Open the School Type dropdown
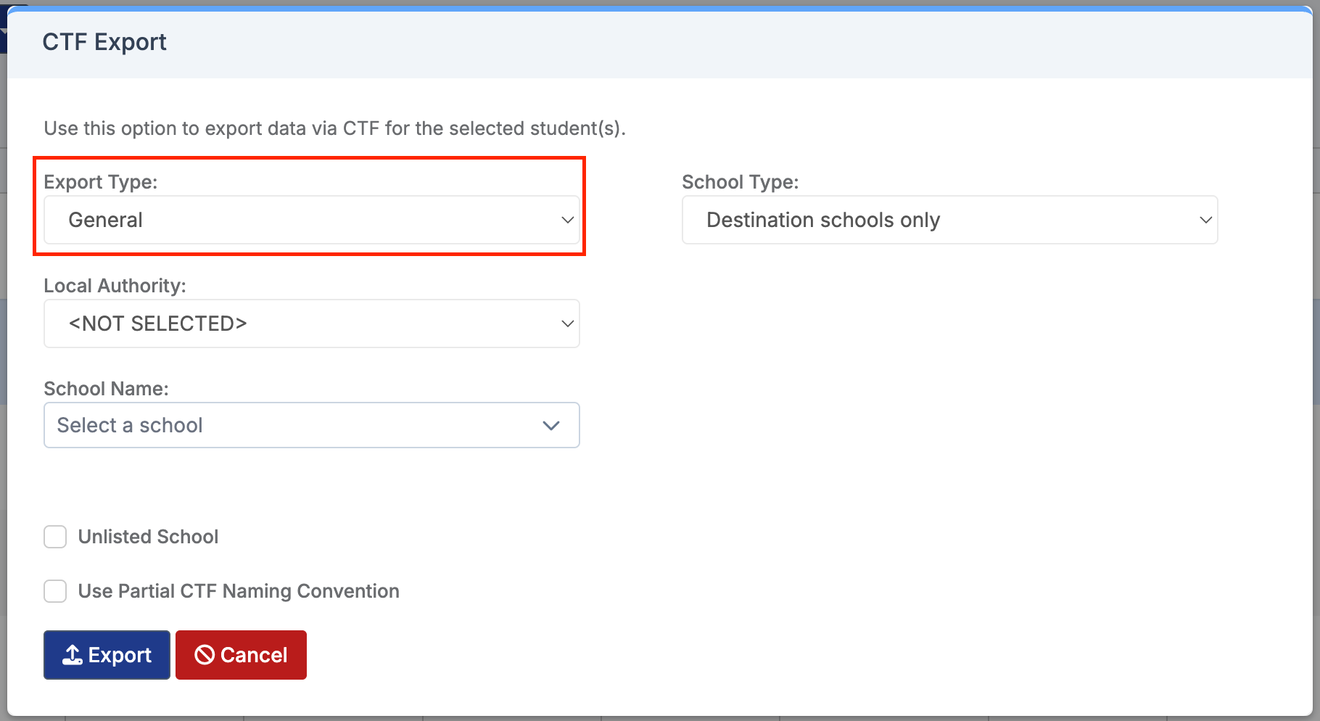This screenshot has width=1320, height=721. click(x=949, y=220)
